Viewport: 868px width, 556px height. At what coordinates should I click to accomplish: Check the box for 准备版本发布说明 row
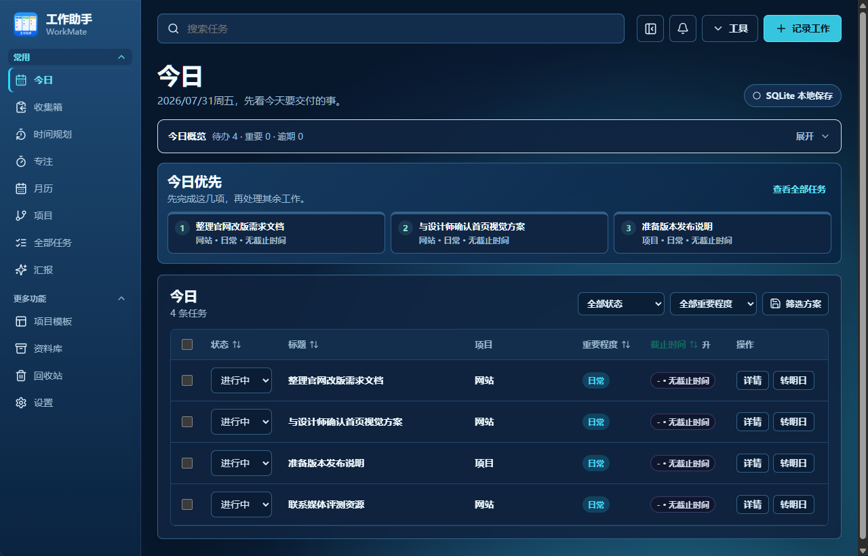[187, 463]
